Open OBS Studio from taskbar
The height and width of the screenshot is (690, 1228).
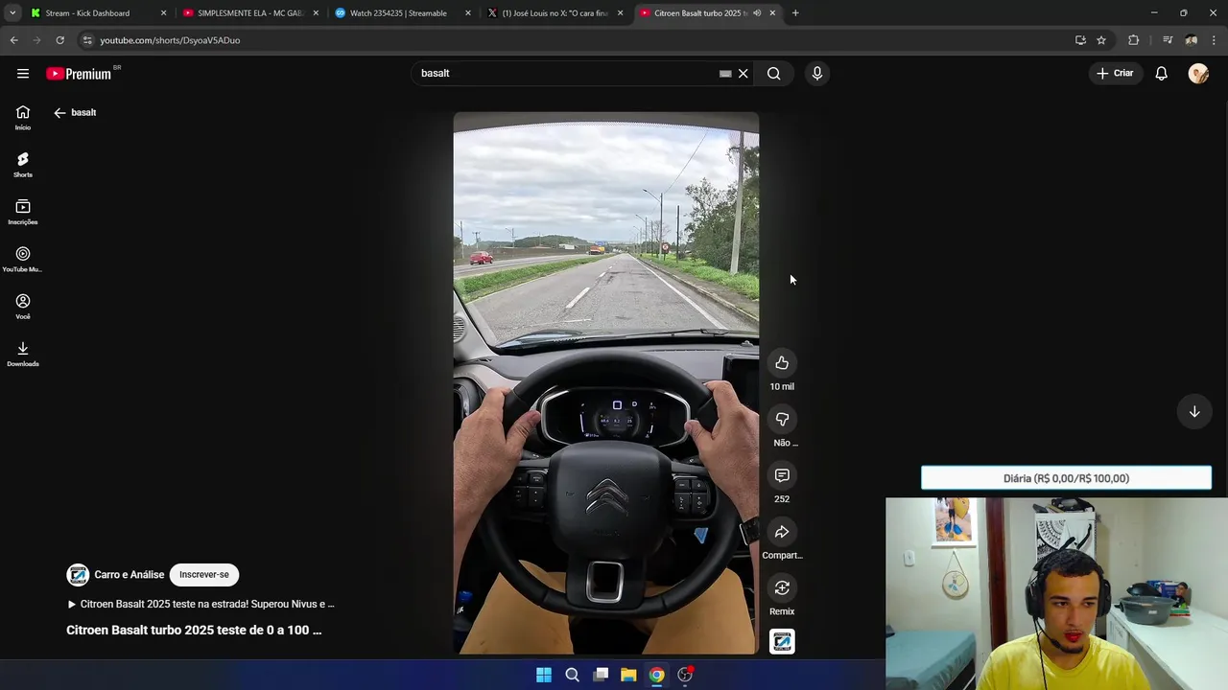(x=685, y=675)
